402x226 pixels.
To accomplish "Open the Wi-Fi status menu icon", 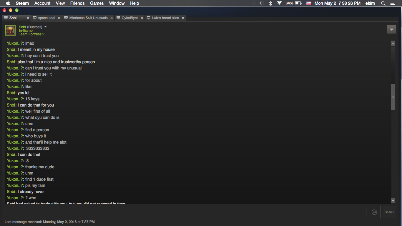I will pos(279,3).
